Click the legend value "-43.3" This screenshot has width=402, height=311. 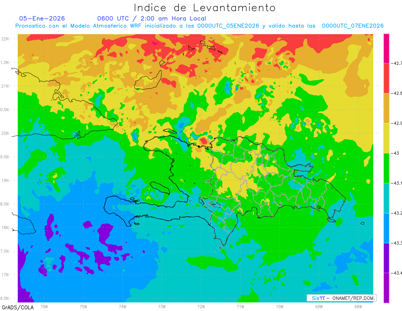pyautogui.click(x=396, y=243)
